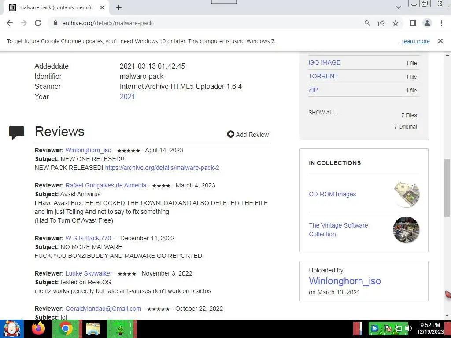
Task: Click the address bar URL
Action: point(107,23)
